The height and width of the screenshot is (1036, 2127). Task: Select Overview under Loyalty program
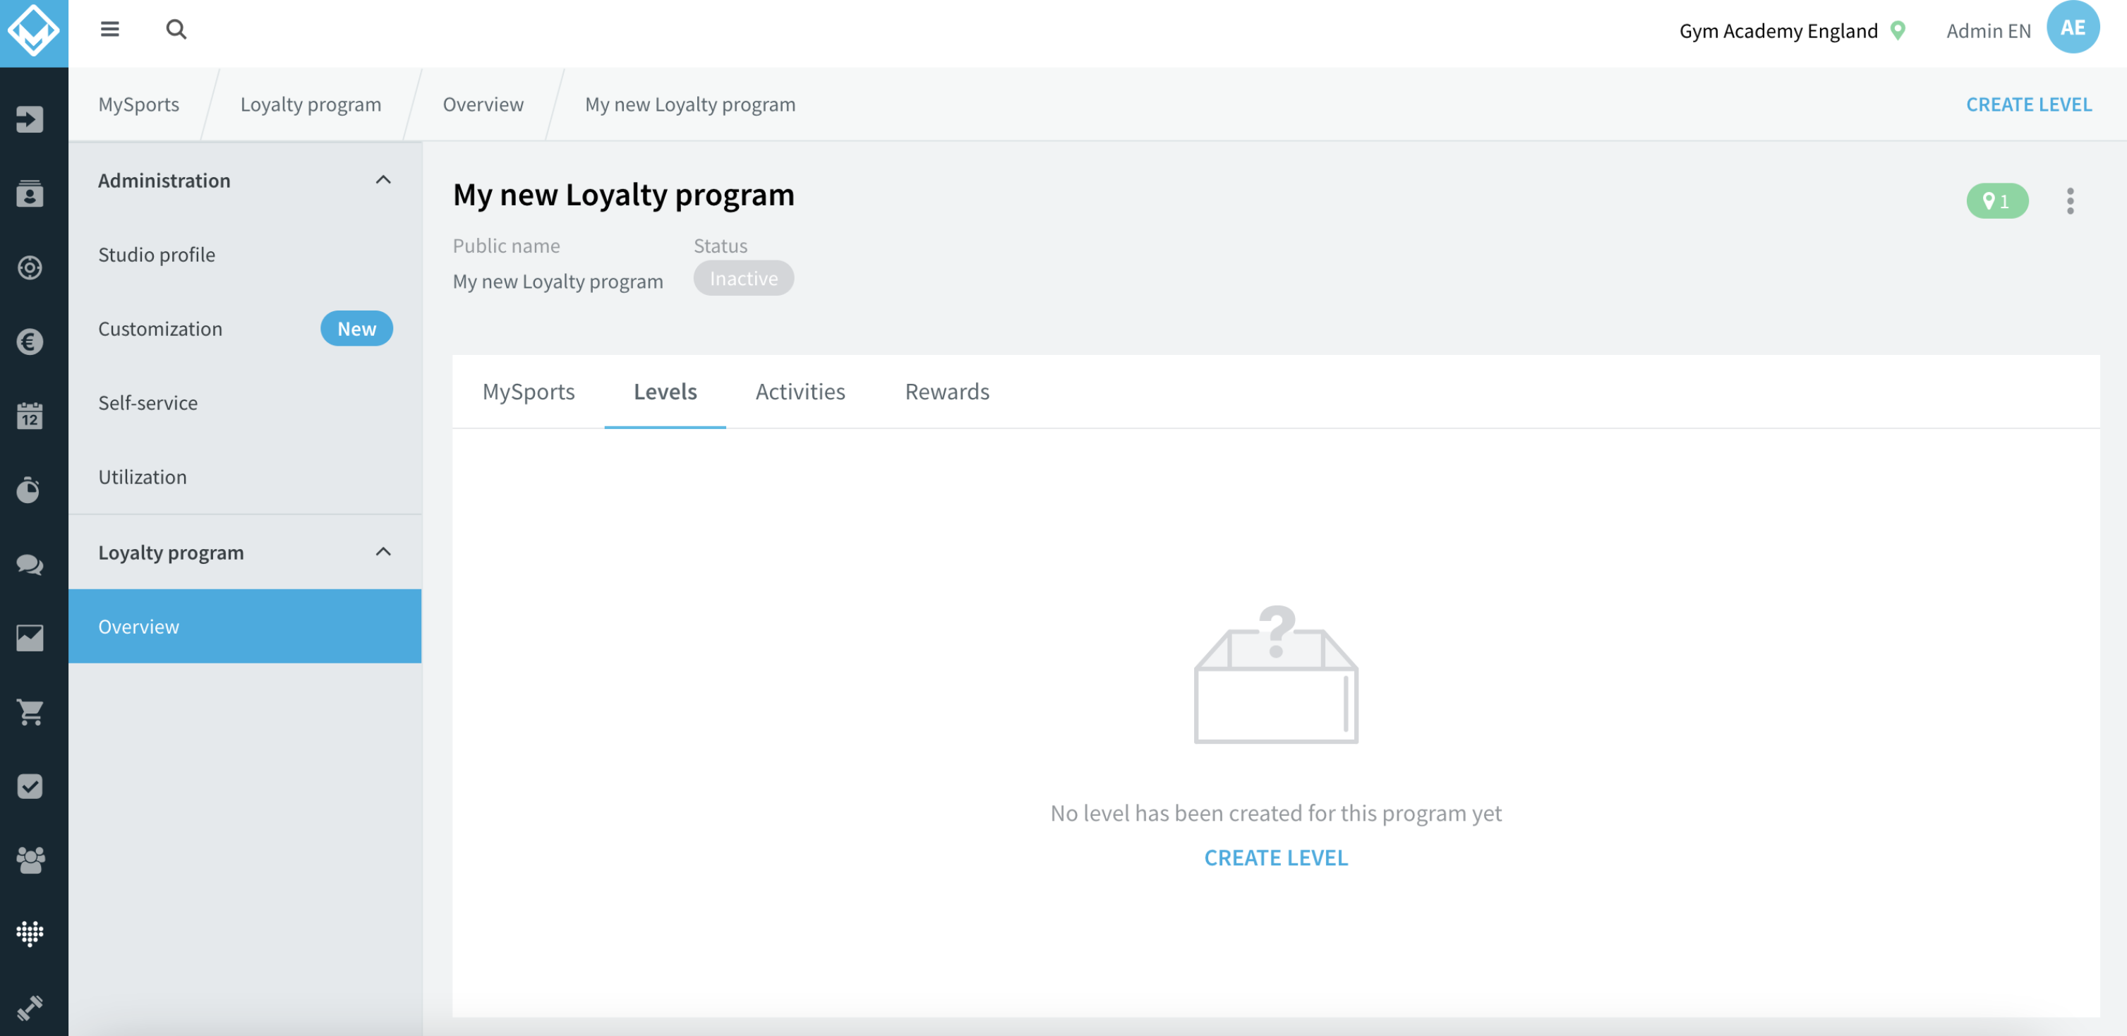pyautogui.click(x=245, y=626)
